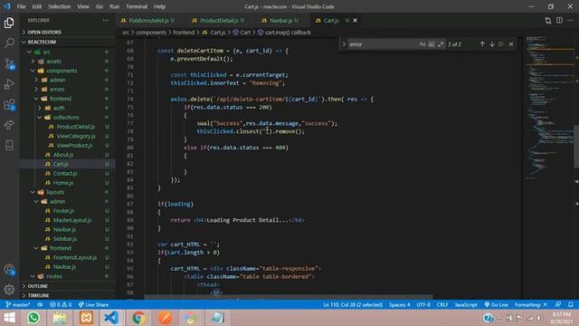Image resolution: width=579 pixels, height=326 pixels.
Task: Open ViewCategory.js in the explorer
Action: (x=76, y=136)
